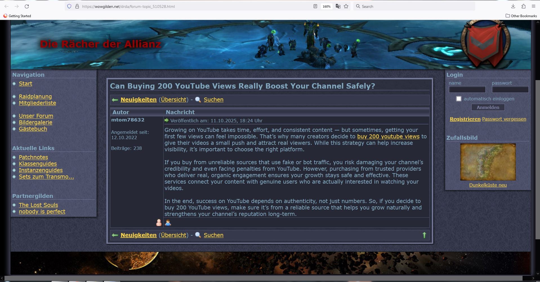Image resolution: width=540 pixels, height=282 pixels.
Task: Open the Firefox application menu (hamburger)
Action: [533, 6]
